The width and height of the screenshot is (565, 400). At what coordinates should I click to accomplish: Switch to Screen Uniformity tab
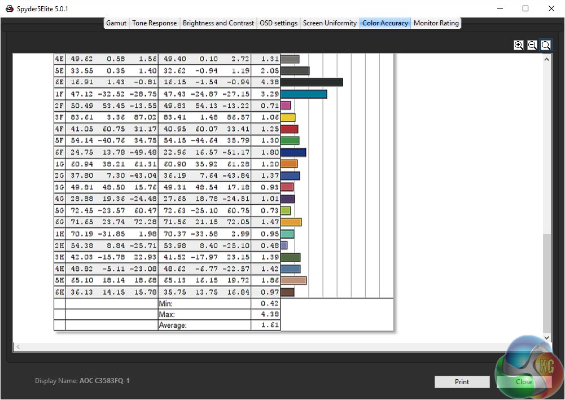click(330, 23)
